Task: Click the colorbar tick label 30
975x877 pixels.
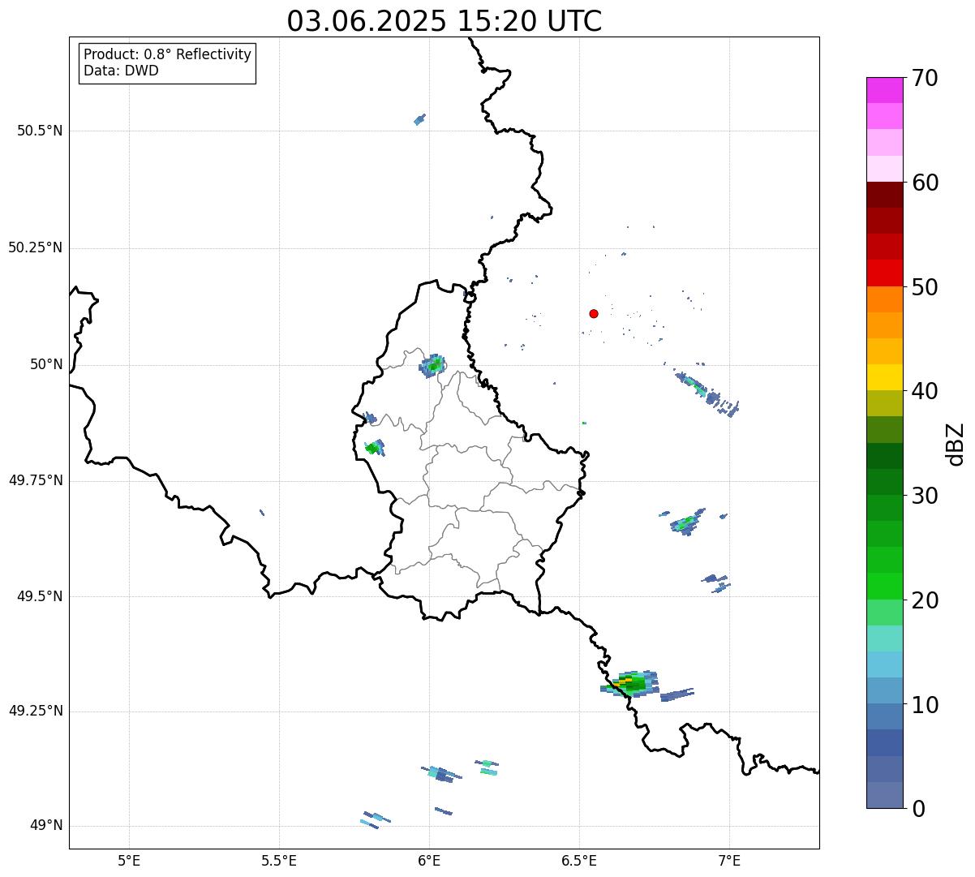Action: click(925, 496)
